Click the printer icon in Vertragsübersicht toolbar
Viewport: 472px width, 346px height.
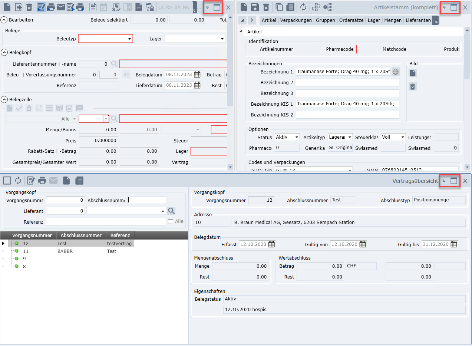pyautogui.click(x=42, y=181)
